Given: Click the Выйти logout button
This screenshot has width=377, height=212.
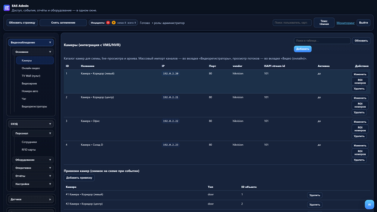Looking at the screenshot, I should [x=364, y=23].
